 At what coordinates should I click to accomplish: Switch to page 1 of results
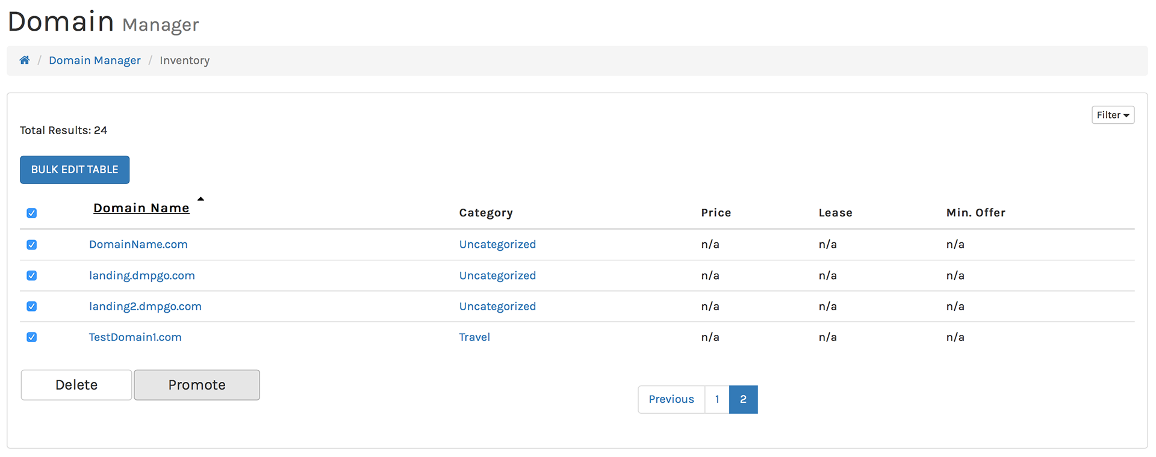click(x=716, y=399)
